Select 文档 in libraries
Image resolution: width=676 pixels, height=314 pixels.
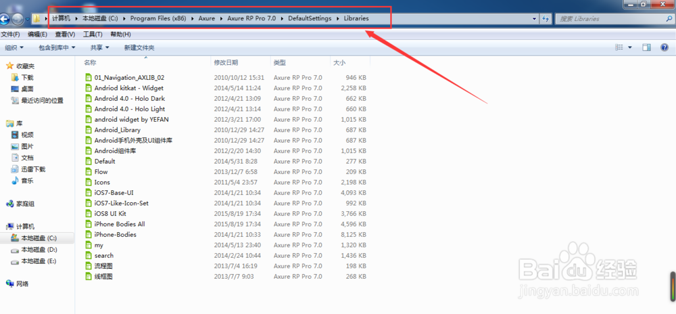[x=28, y=158]
